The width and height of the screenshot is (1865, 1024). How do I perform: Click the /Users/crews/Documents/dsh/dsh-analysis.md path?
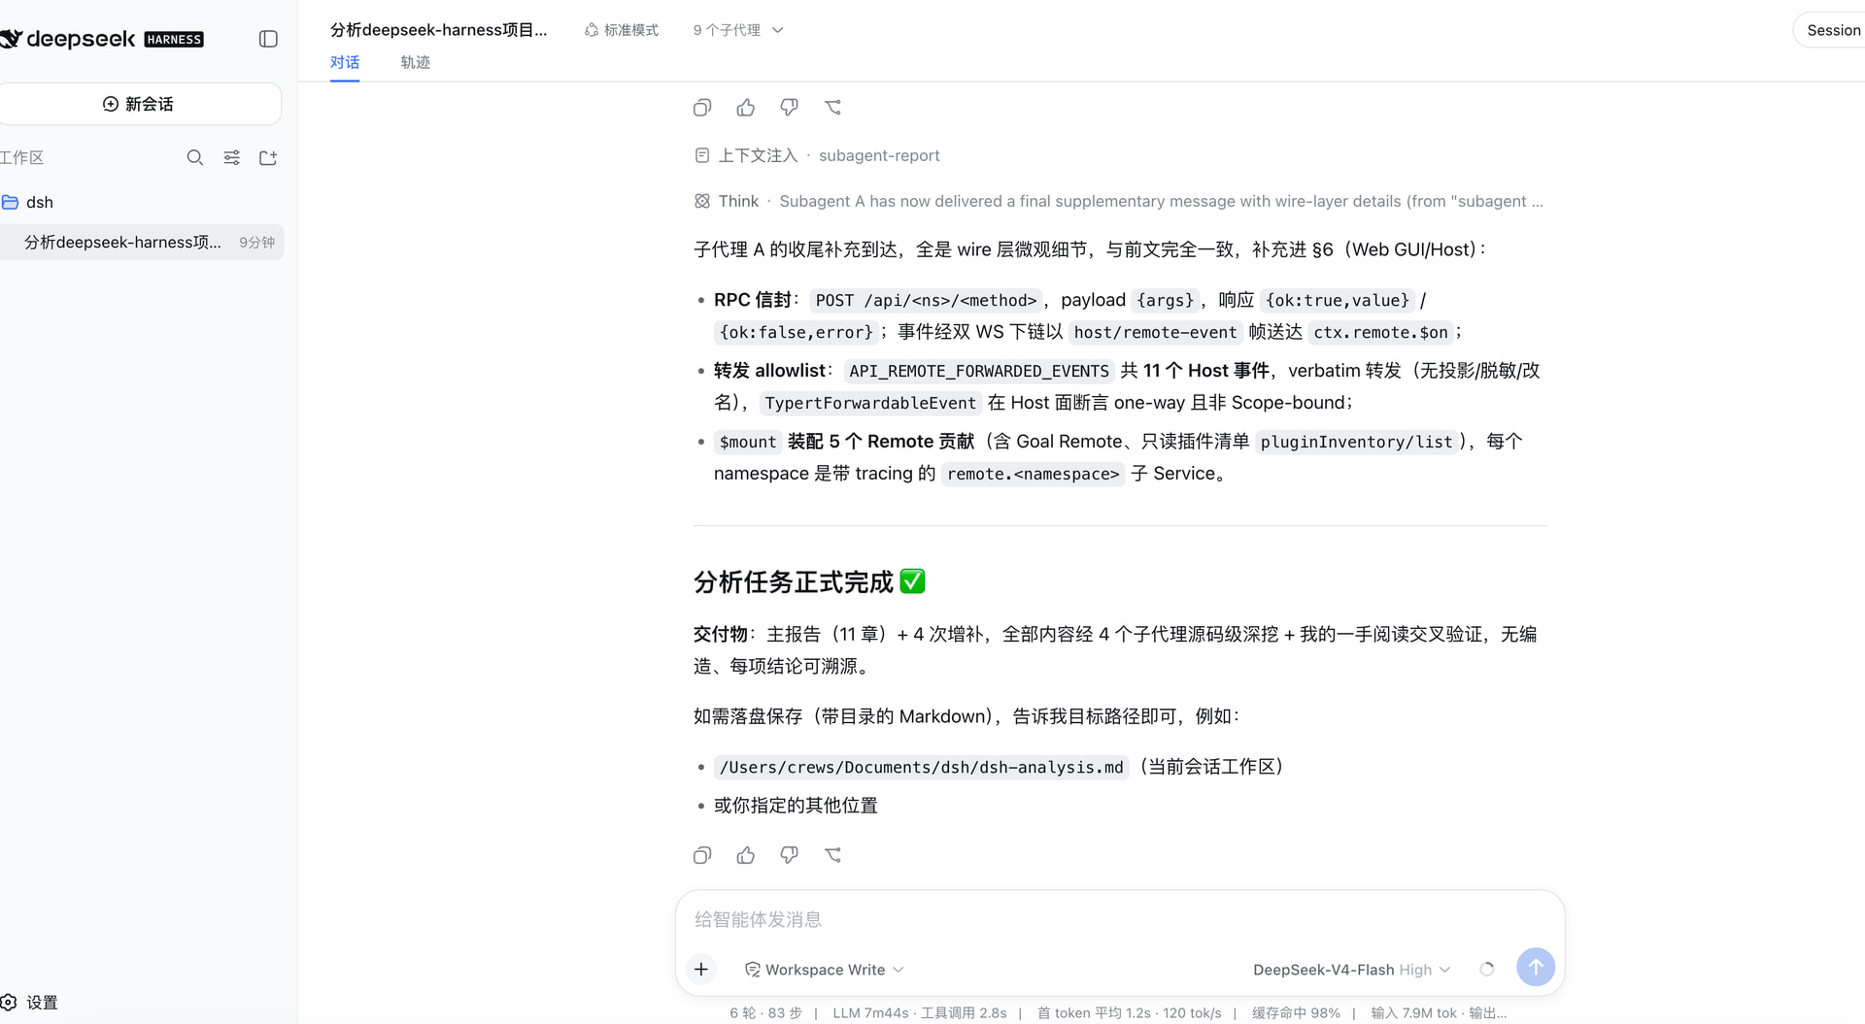pyautogui.click(x=921, y=767)
